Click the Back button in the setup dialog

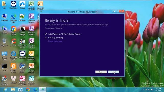click(x=101, y=72)
